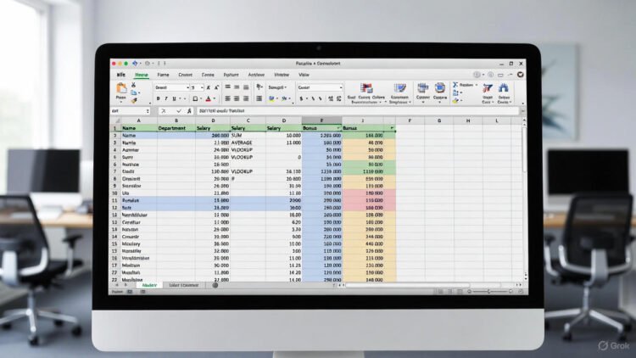Select the VLOOKUP cell in row 7
Viewport: 636px width, 358px height.
[x=248, y=171]
